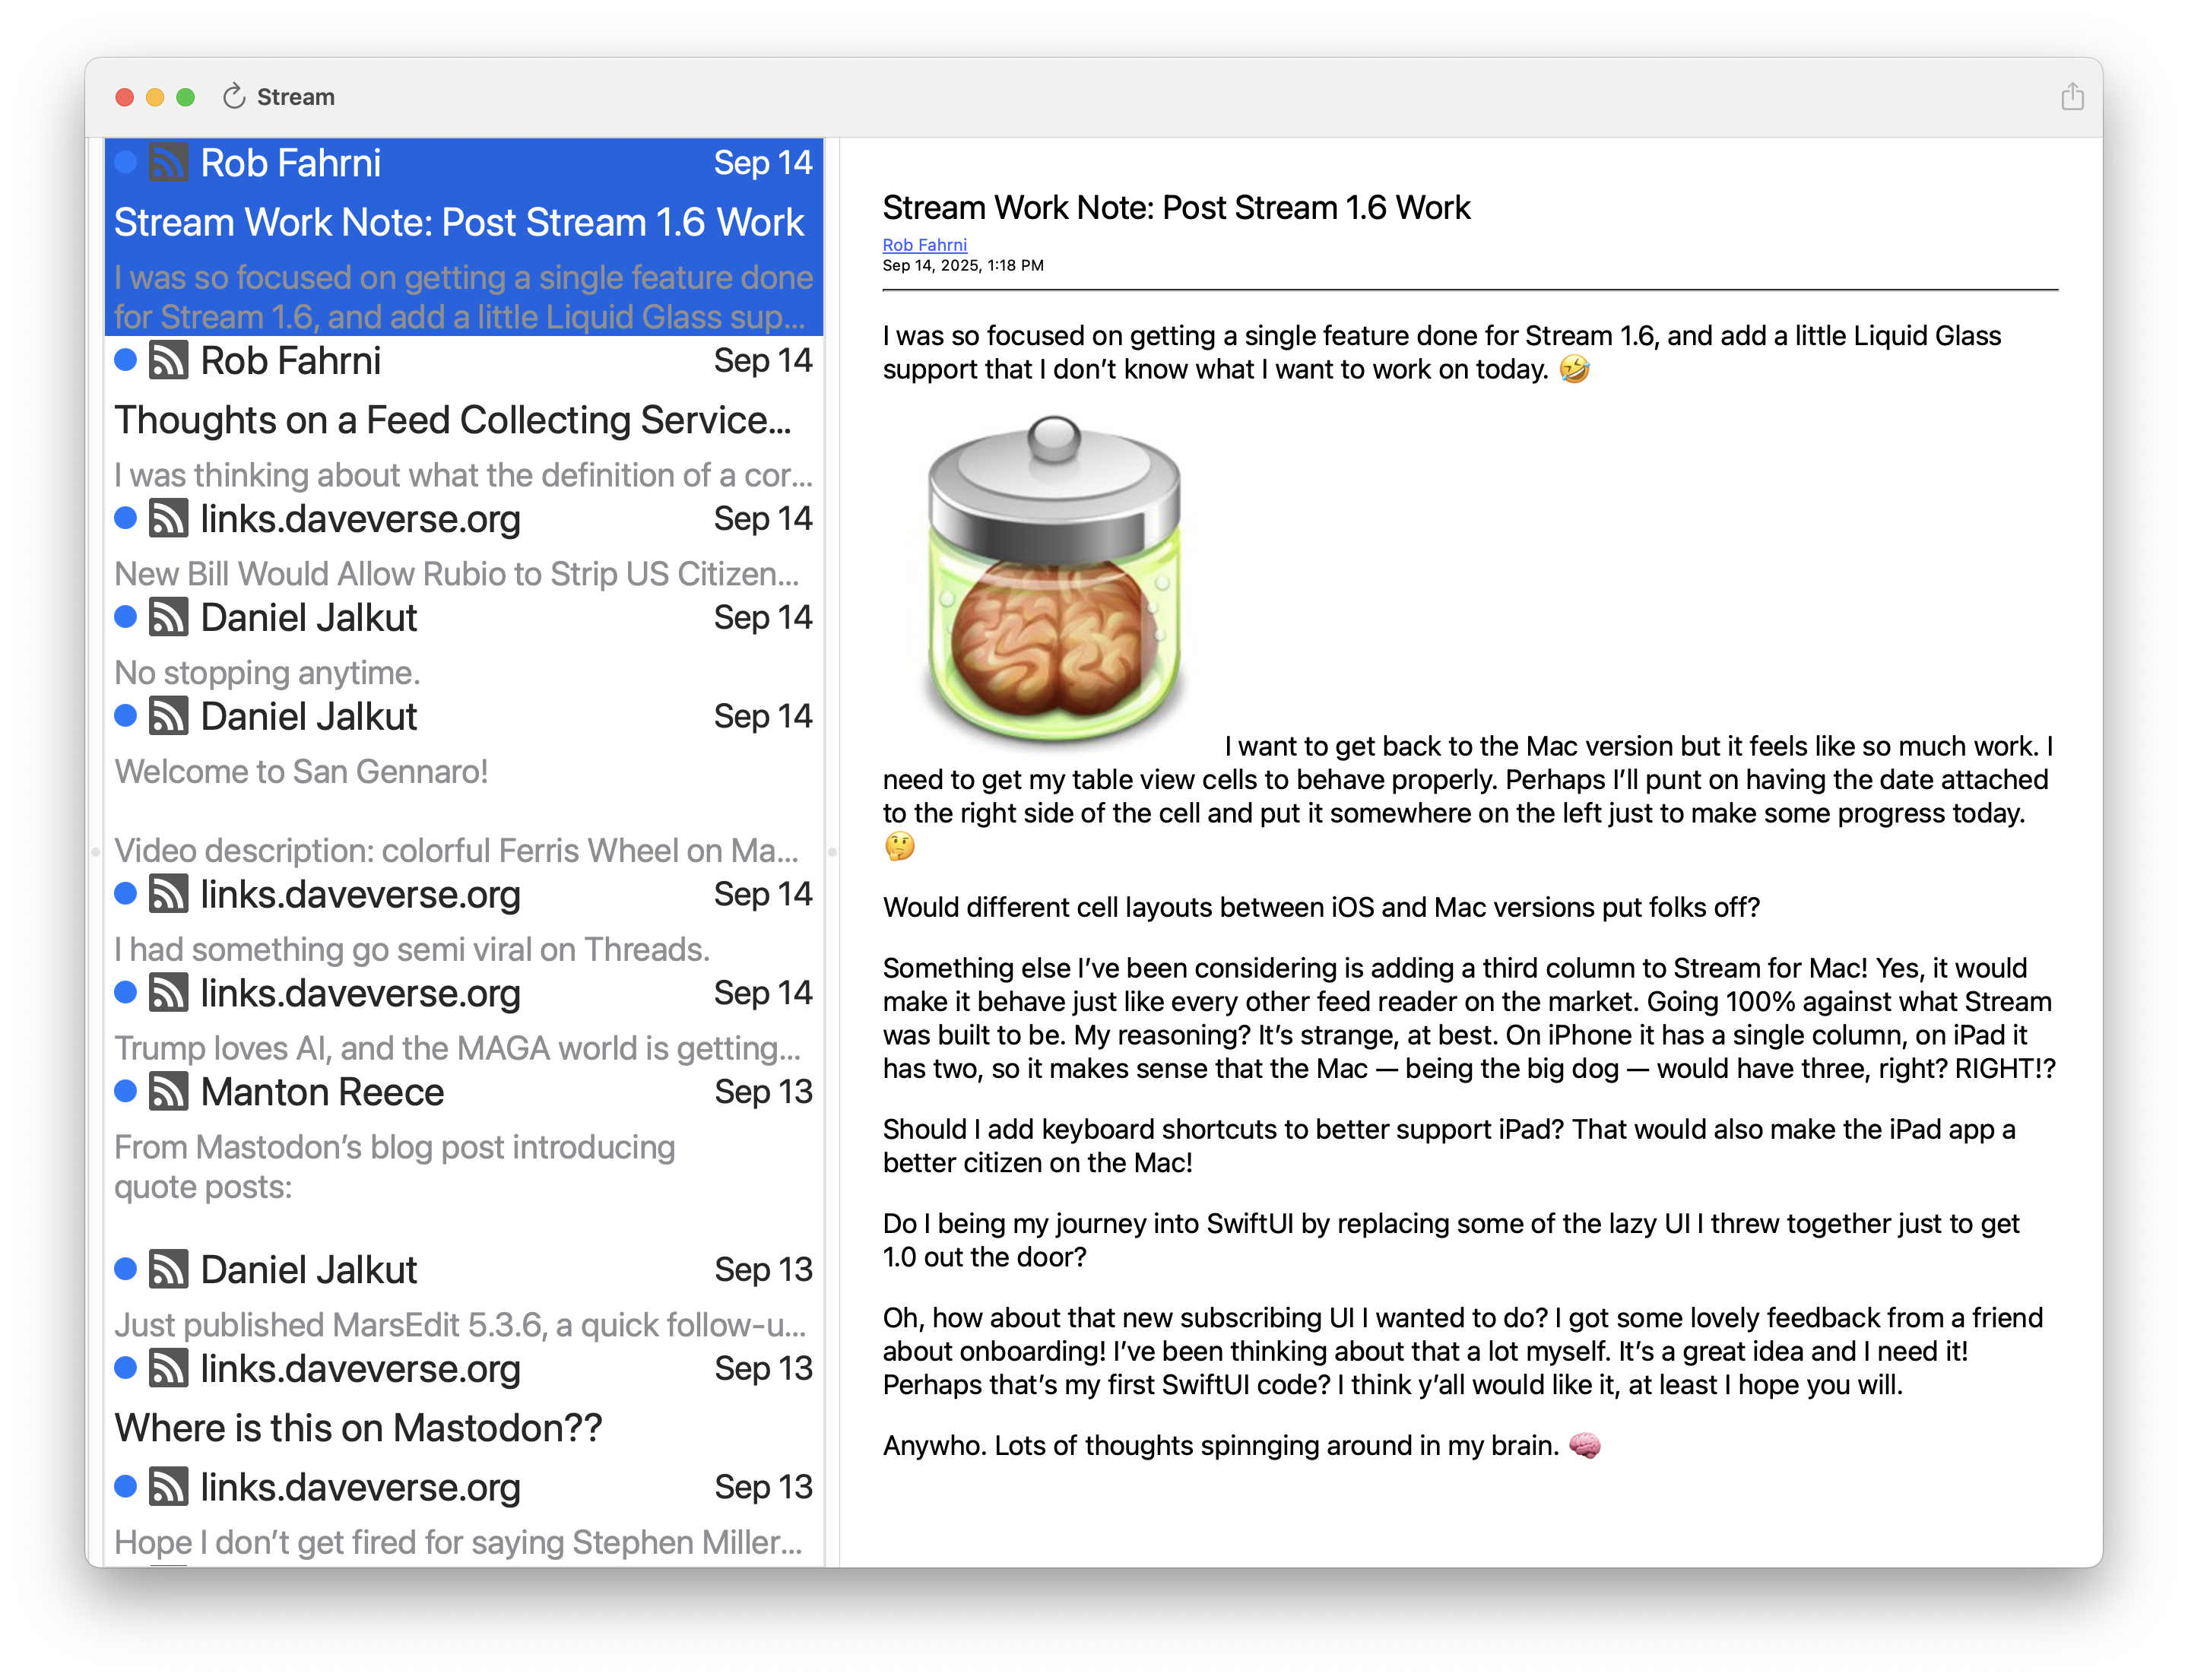Click unread dot on semi viral on Threads item
The height and width of the screenshot is (1680, 2188).
tap(125, 893)
